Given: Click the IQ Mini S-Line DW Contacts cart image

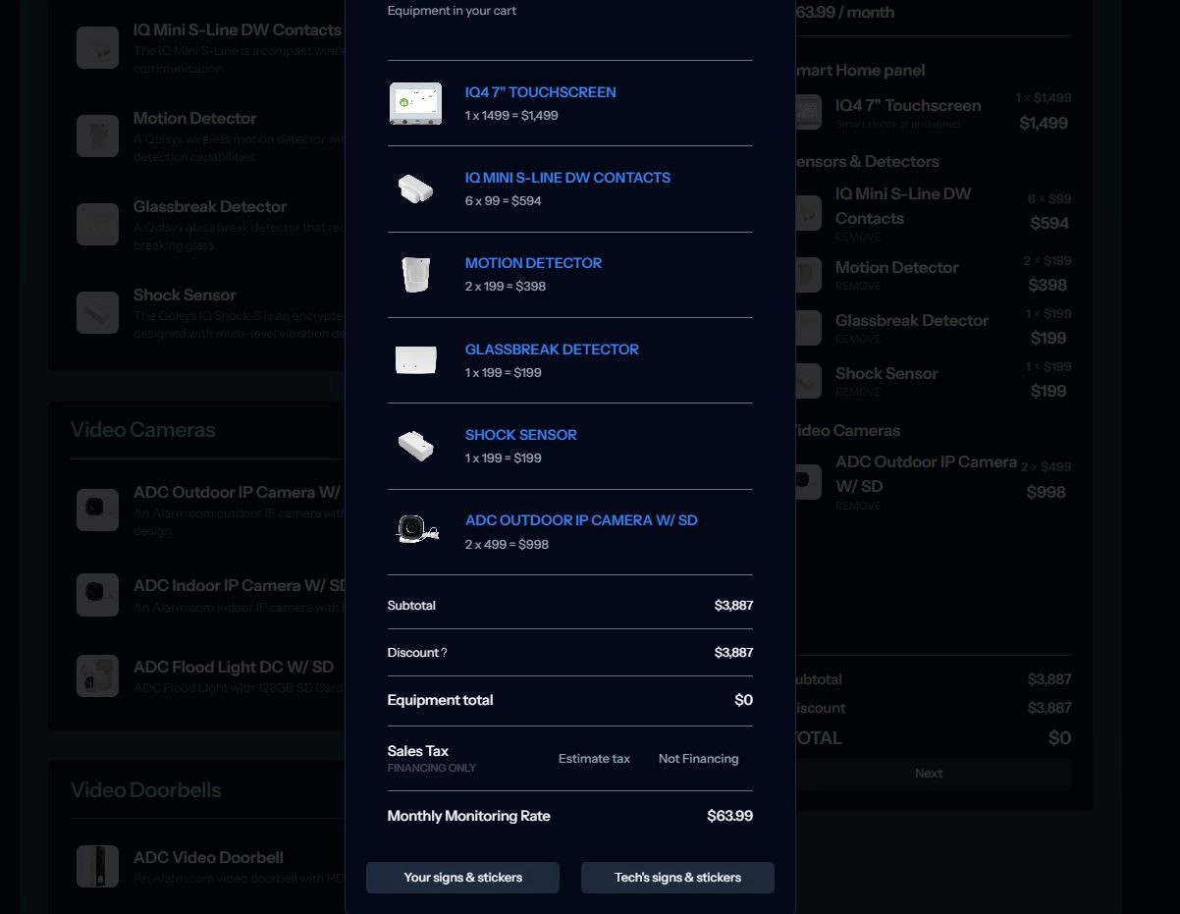Looking at the screenshot, I should click(x=416, y=188).
